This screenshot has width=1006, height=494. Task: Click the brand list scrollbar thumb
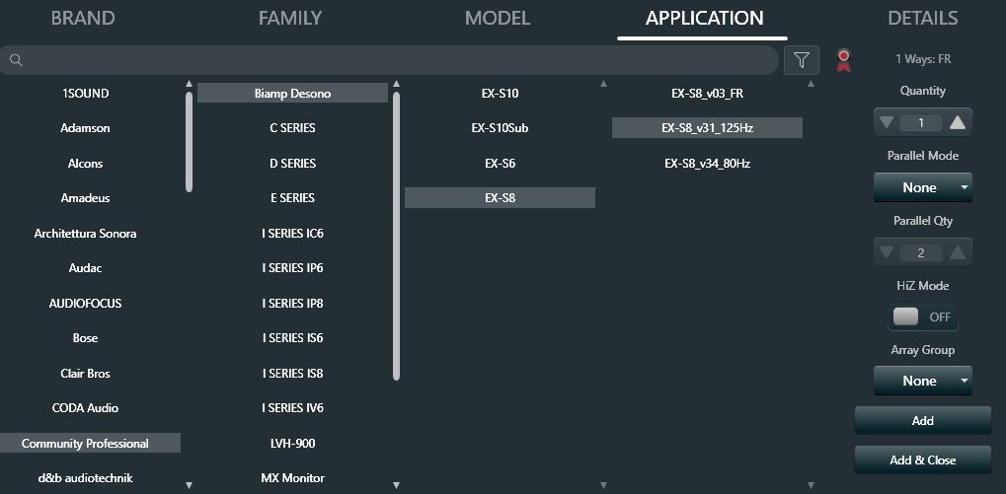(189, 142)
